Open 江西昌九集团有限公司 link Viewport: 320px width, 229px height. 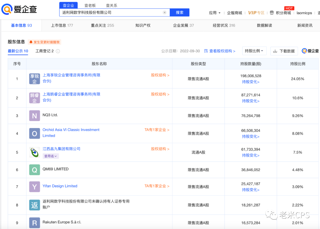pos(61,149)
